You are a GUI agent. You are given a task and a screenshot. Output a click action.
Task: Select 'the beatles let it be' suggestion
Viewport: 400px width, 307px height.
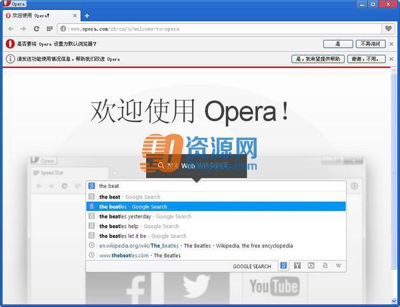tap(216, 236)
